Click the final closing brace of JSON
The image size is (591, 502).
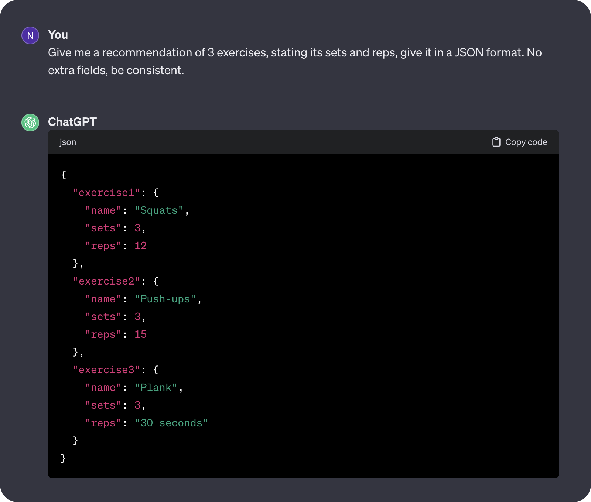point(63,458)
